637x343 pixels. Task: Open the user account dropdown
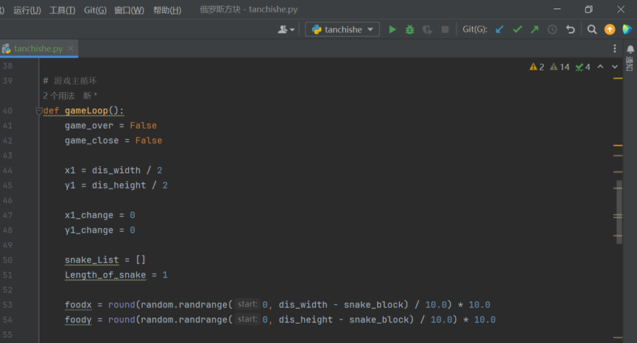pyautogui.click(x=286, y=29)
